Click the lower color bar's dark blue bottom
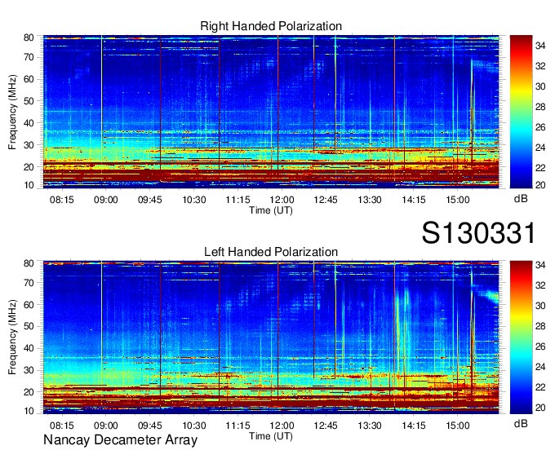 (521, 409)
